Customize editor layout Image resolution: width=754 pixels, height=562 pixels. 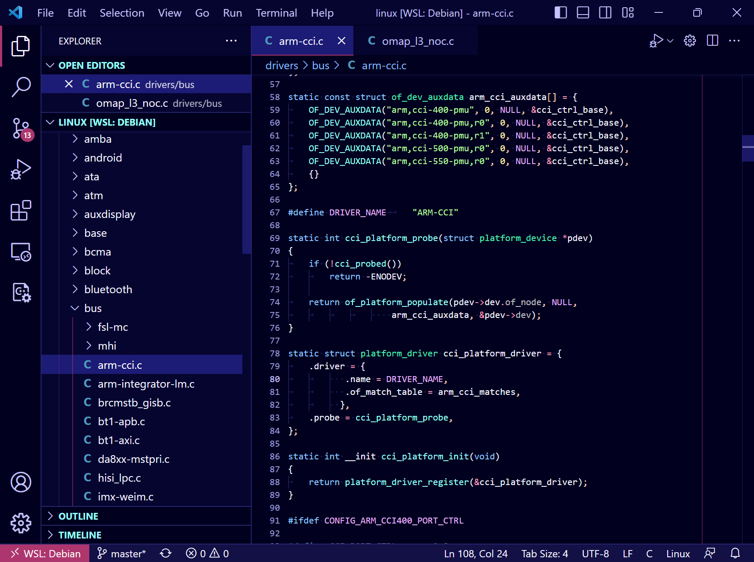[x=628, y=13]
